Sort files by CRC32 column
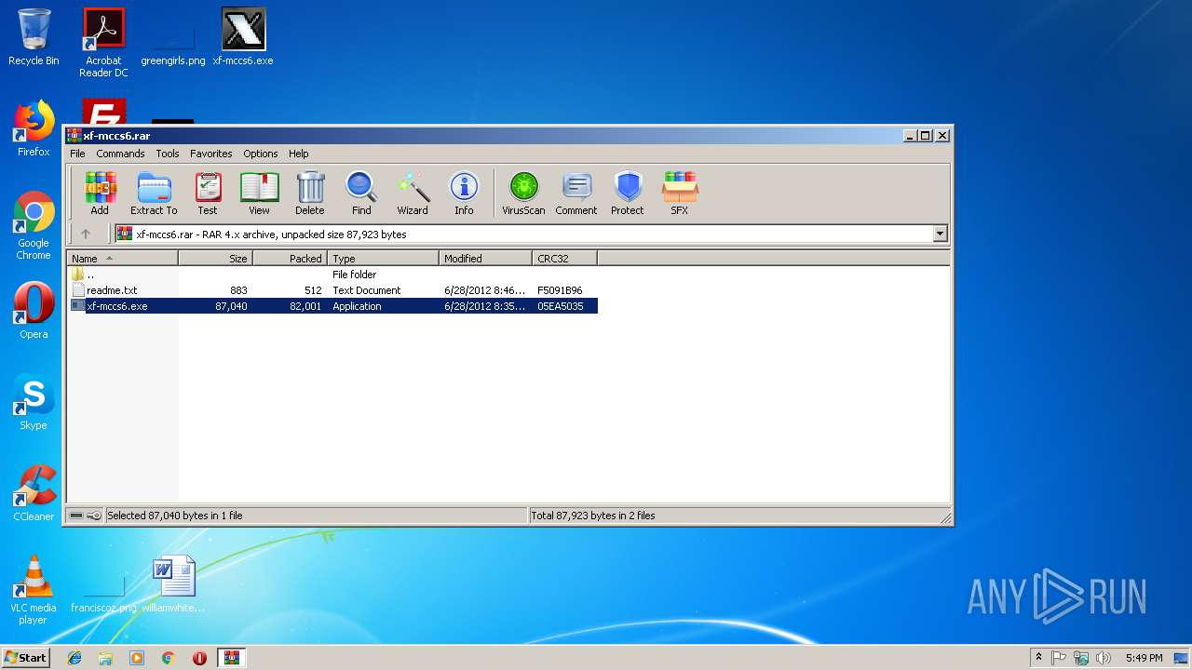This screenshot has height=670, width=1192. click(564, 259)
